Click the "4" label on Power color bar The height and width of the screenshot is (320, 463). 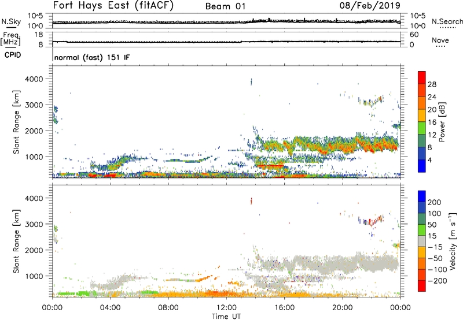pyautogui.click(x=430, y=160)
